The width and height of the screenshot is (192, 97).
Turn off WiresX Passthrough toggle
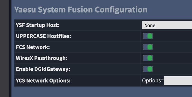coord(148,58)
